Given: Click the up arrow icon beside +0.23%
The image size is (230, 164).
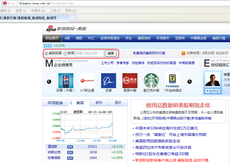Looking at the screenshot, I should pyautogui.click(x=46, y=46).
